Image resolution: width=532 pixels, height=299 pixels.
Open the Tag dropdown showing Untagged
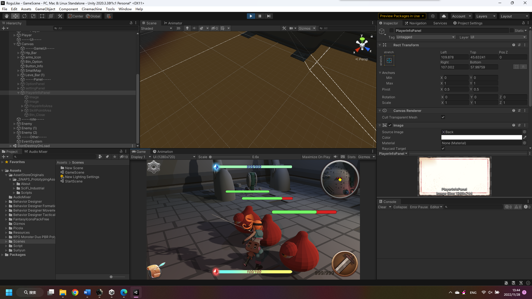point(425,37)
